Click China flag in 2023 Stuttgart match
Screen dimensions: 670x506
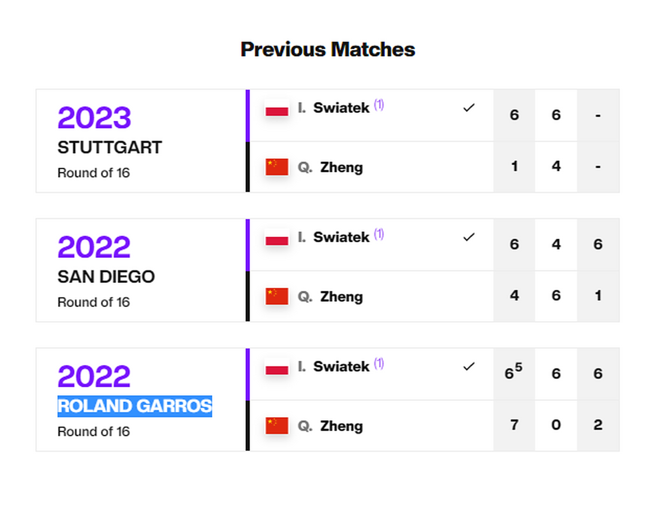277,167
